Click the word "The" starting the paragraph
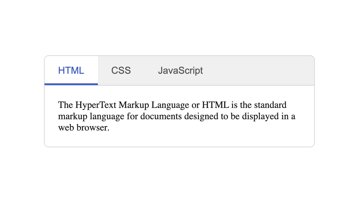 tap(65, 105)
